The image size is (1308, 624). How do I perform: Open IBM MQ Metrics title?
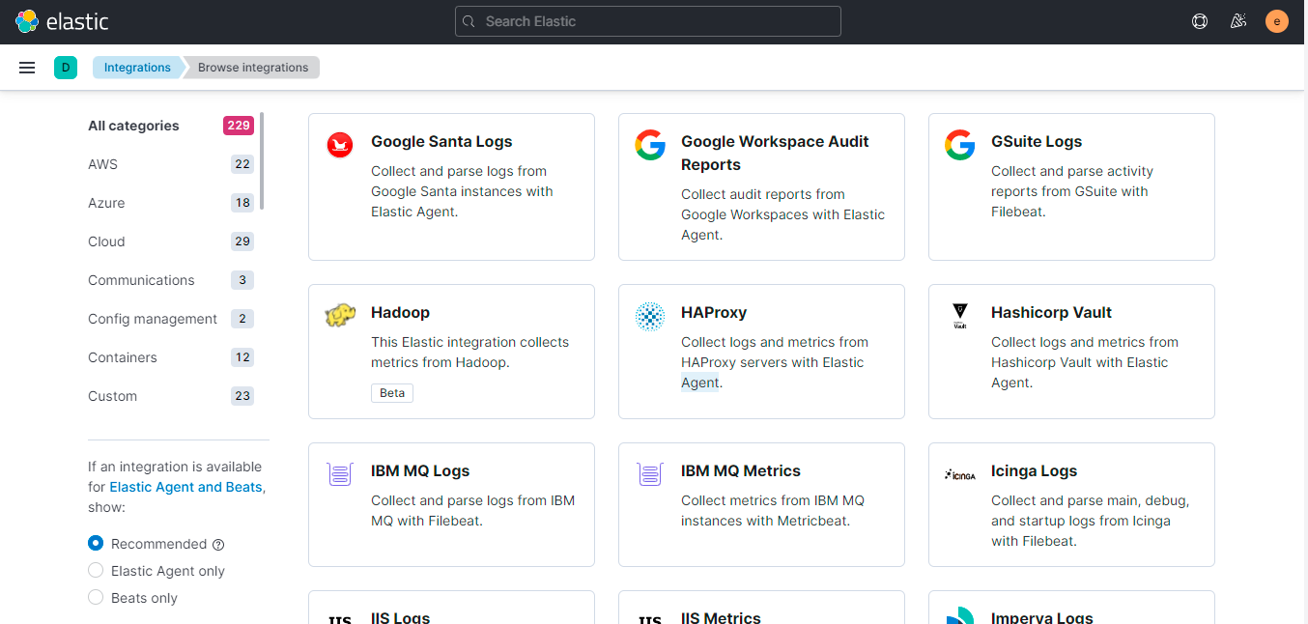[741, 470]
